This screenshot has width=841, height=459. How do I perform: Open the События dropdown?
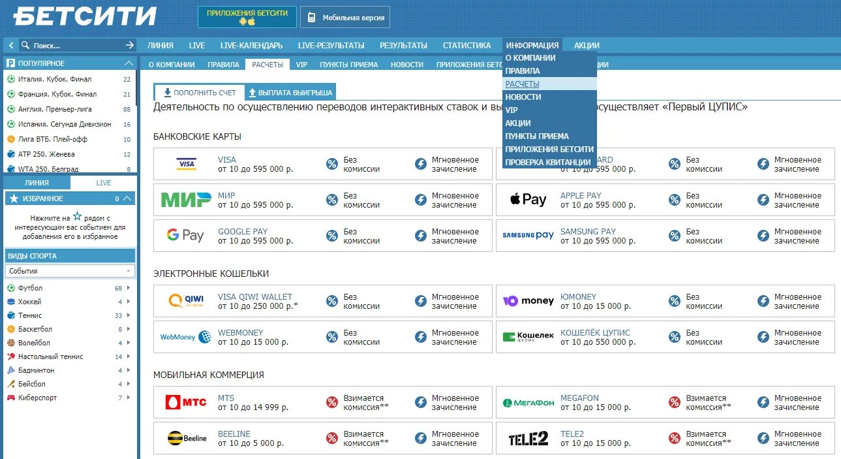click(70, 271)
